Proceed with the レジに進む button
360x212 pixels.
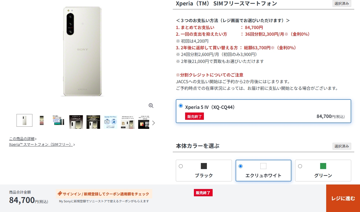[343, 198]
